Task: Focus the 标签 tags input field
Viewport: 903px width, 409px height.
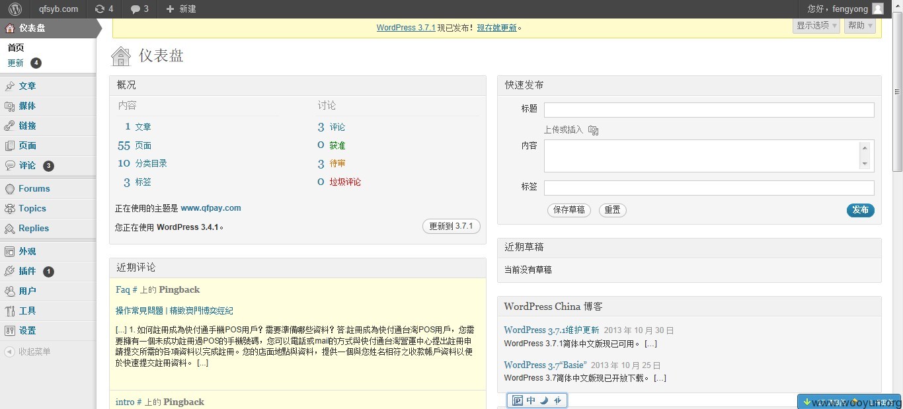Action: pos(709,188)
